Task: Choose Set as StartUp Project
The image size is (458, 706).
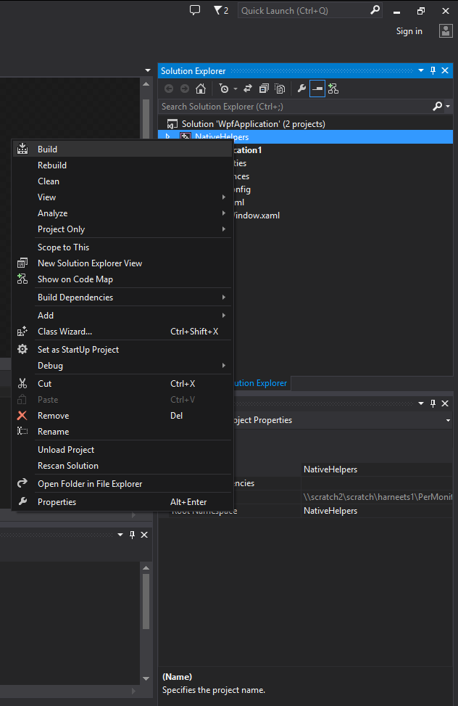Action: click(x=122, y=350)
